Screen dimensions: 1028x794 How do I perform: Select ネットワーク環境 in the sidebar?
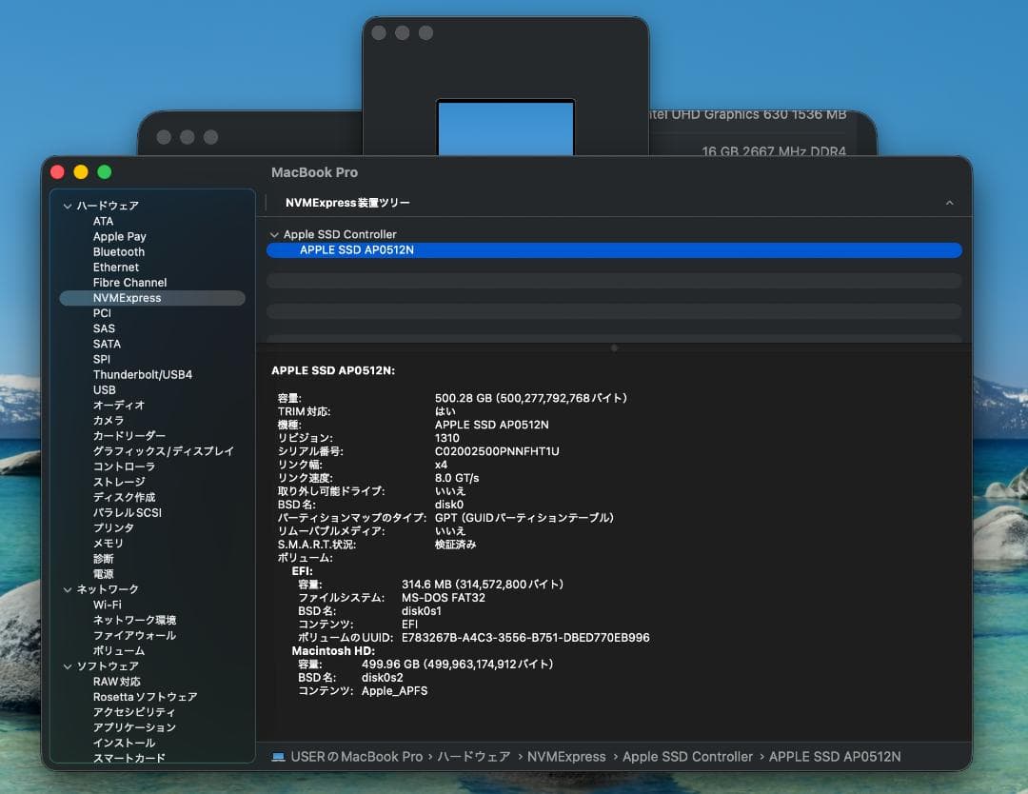tap(134, 620)
